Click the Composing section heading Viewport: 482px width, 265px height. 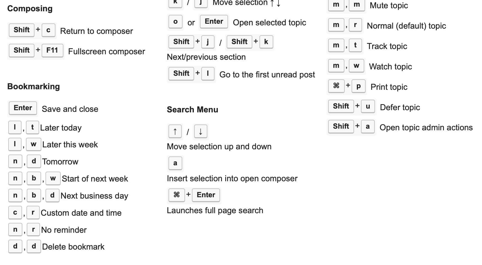(x=30, y=9)
